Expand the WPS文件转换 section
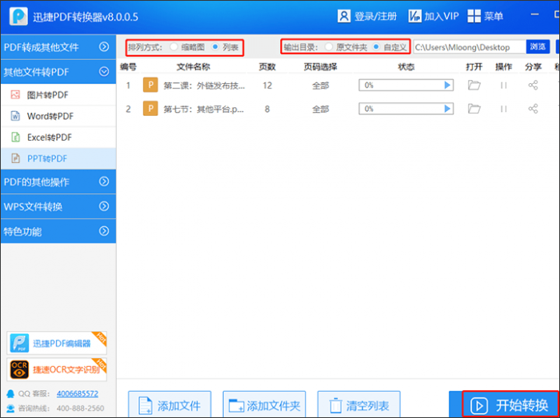This screenshot has height=418, width=560. [58, 206]
